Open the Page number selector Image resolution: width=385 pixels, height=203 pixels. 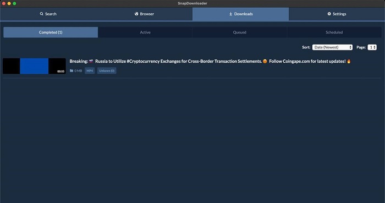(x=372, y=47)
